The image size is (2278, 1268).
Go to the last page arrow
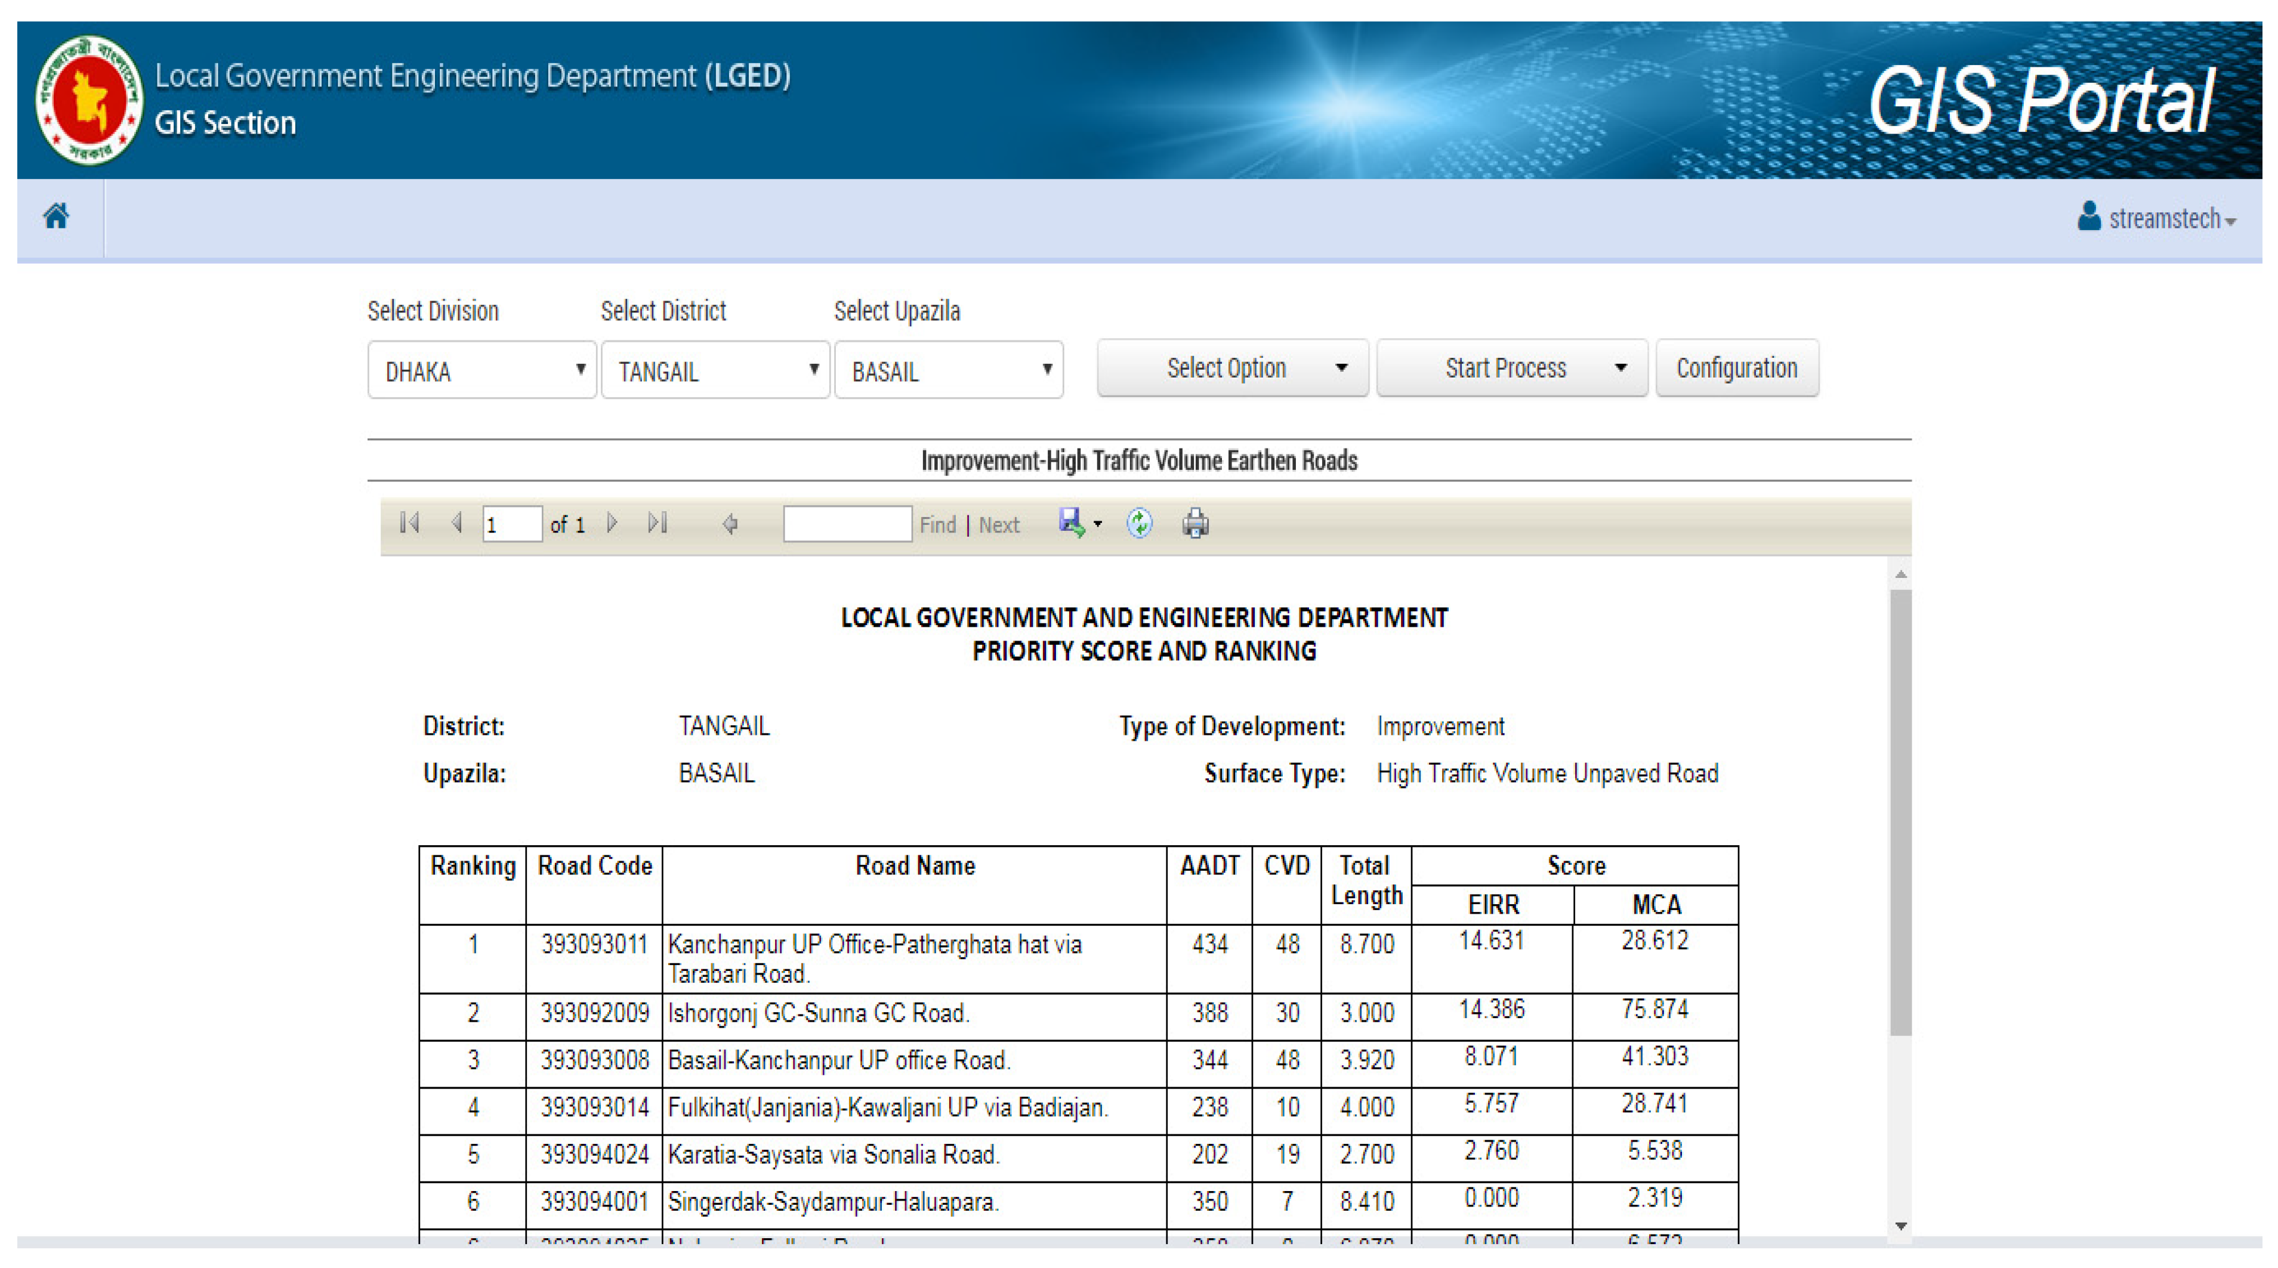pyautogui.click(x=657, y=524)
